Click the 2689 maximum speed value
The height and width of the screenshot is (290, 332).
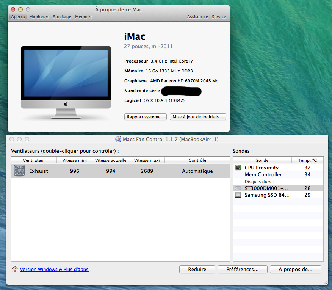(147, 171)
